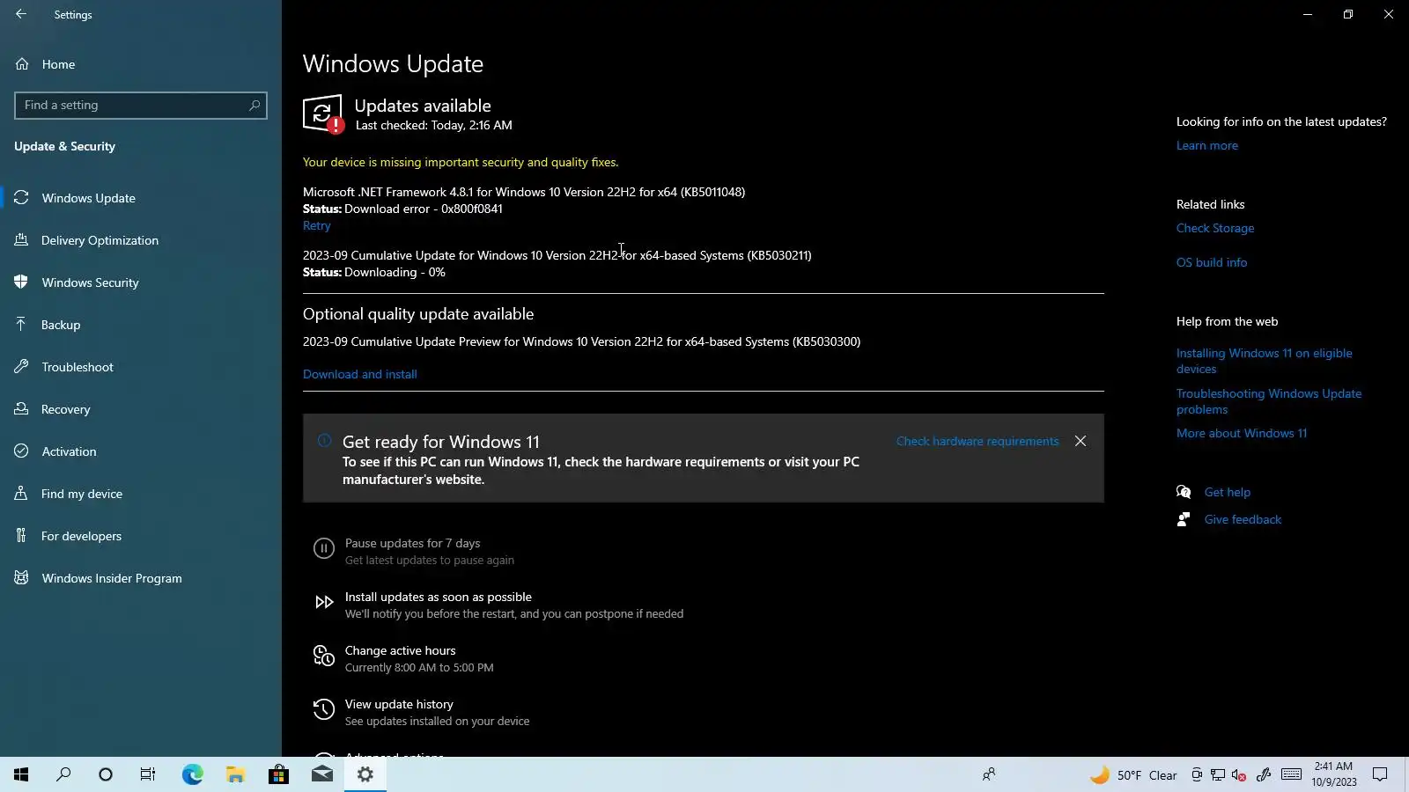This screenshot has height=792, width=1409.
Task: Click the Give feedback person icon
Action: pos(1184,519)
